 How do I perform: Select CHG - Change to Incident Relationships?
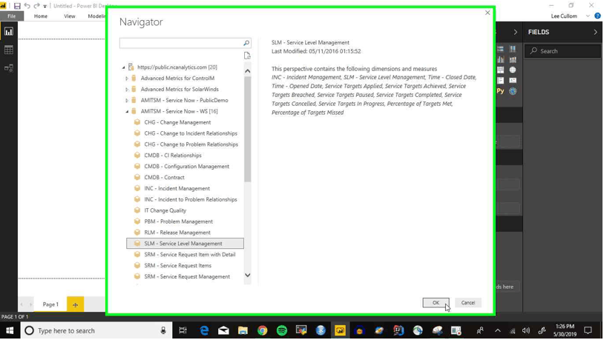coord(191,133)
